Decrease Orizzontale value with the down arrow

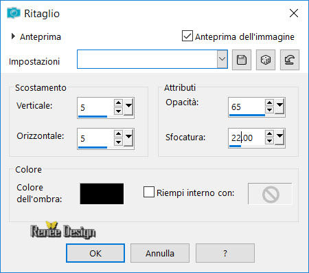coord(118,142)
